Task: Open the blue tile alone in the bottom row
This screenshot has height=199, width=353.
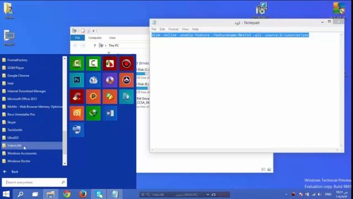Action: [77, 129]
